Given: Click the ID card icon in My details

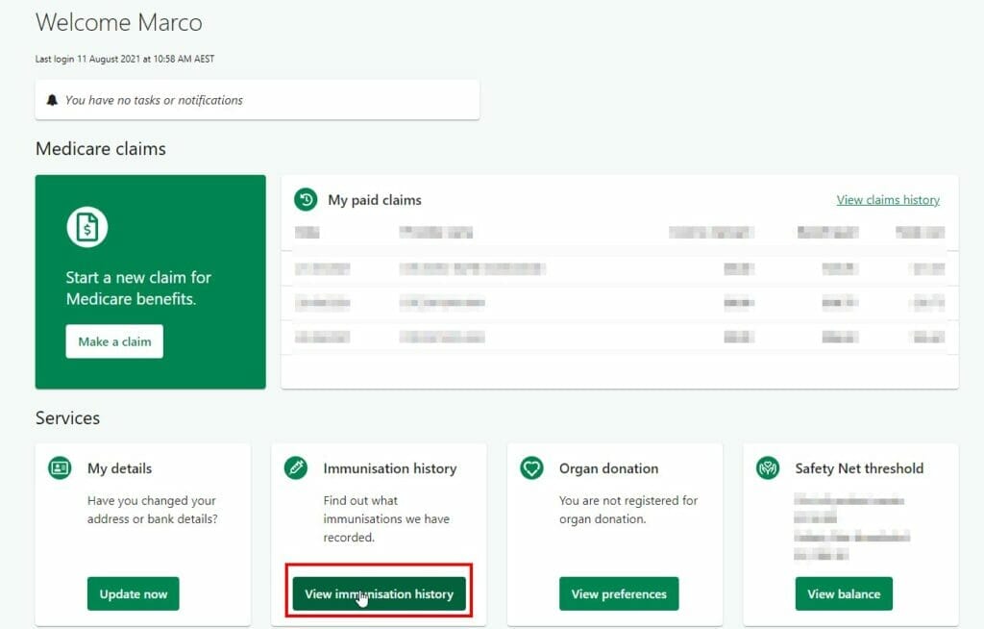Looking at the screenshot, I should point(60,468).
